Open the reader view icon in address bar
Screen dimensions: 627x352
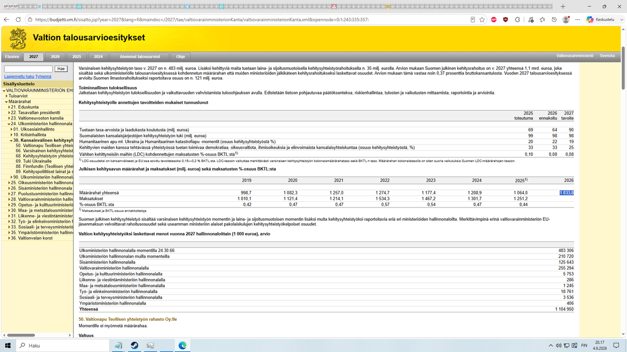coord(473,19)
